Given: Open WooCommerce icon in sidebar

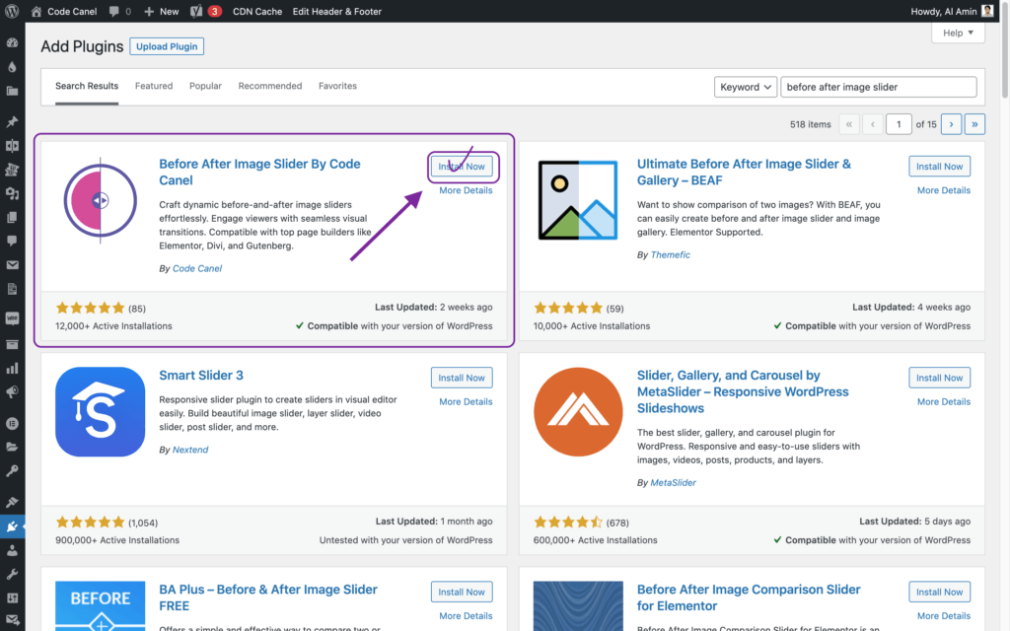Looking at the screenshot, I should click(x=12, y=318).
